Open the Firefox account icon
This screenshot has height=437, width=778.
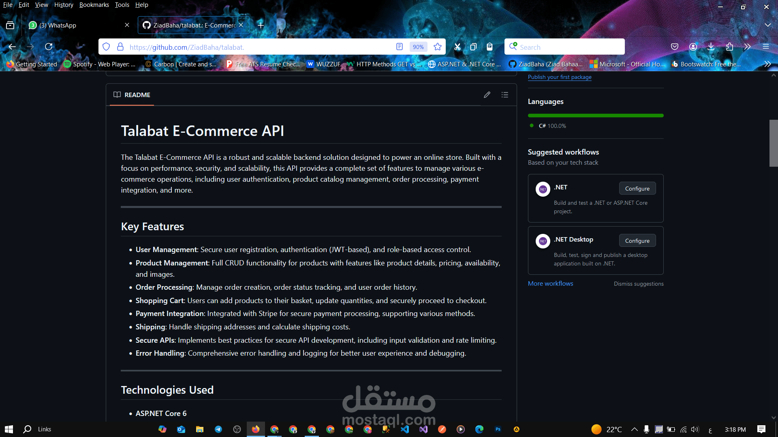(x=693, y=47)
